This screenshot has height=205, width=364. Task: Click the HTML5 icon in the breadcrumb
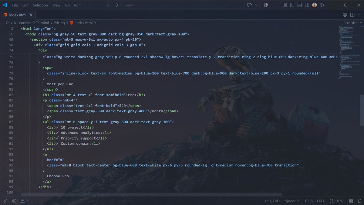tap(72, 23)
